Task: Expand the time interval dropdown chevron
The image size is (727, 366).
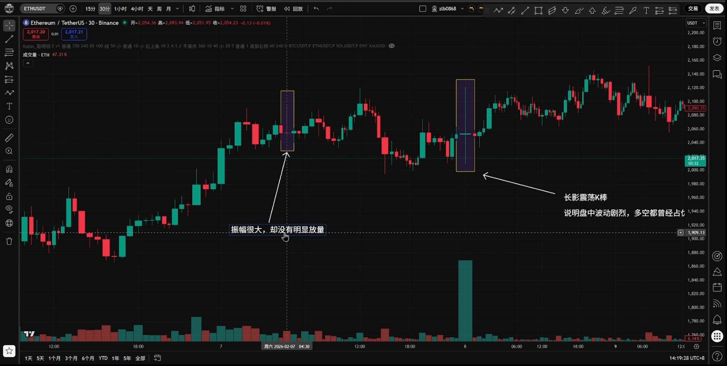Action: (x=177, y=9)
